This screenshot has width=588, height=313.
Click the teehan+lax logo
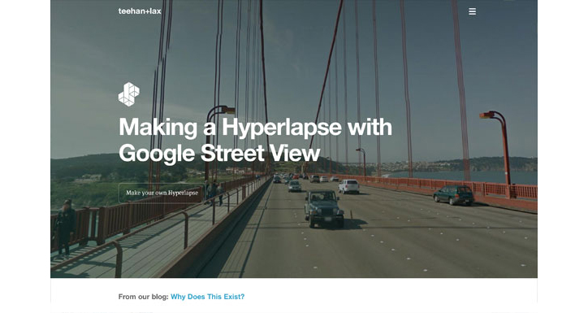pyautogui.click(x=140, y=11)
